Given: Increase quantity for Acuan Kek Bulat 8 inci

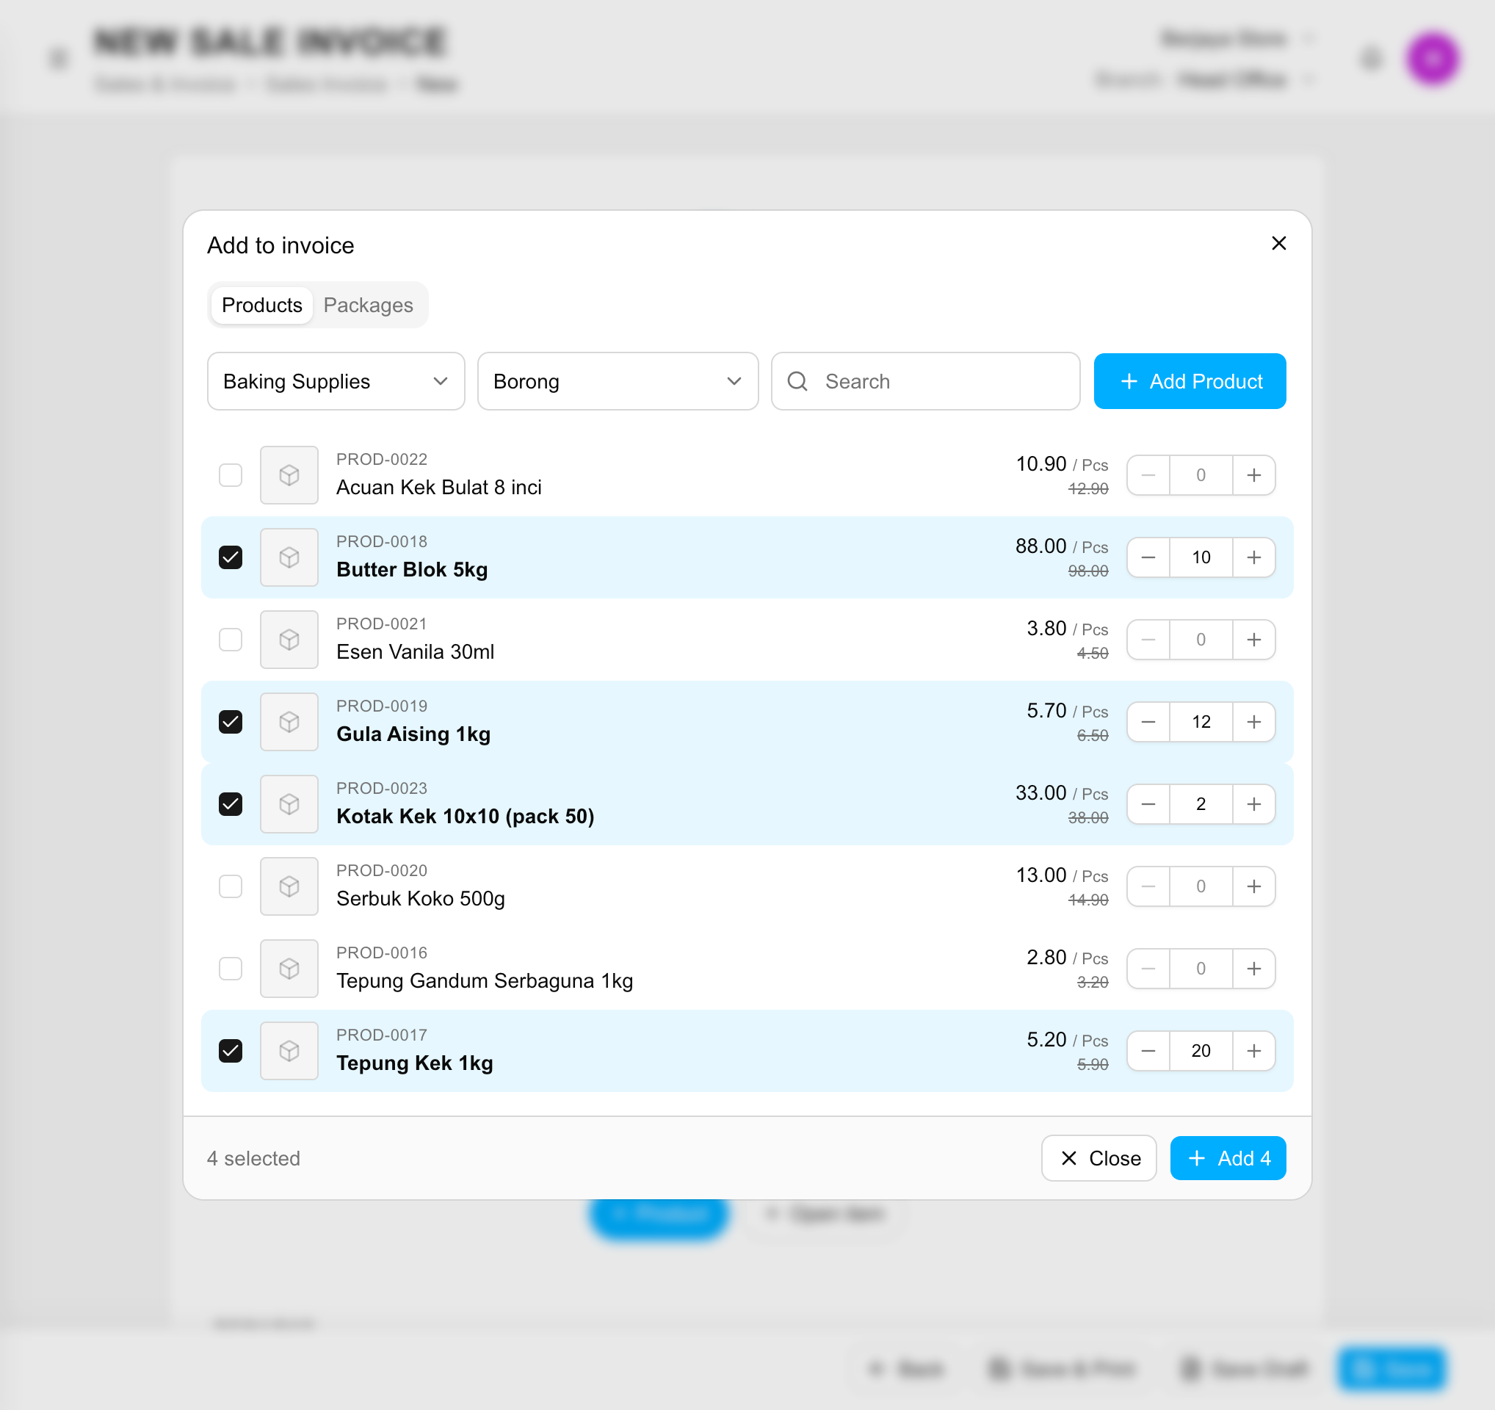Looking at the screenshot, I should coord(1253,475).
